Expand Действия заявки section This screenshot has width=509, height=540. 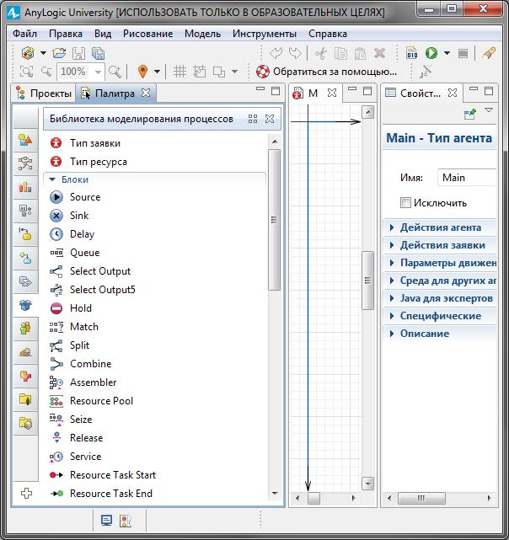[x=441, y=245]
